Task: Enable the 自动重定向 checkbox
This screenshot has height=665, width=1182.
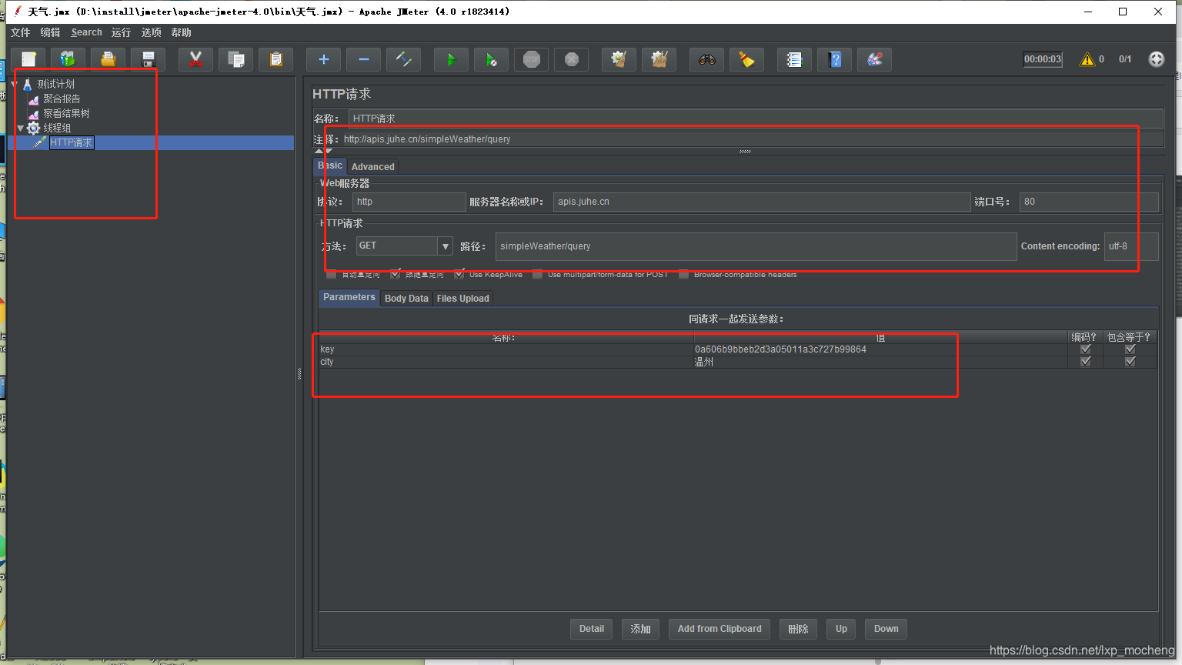Action: tap(331, 274)
